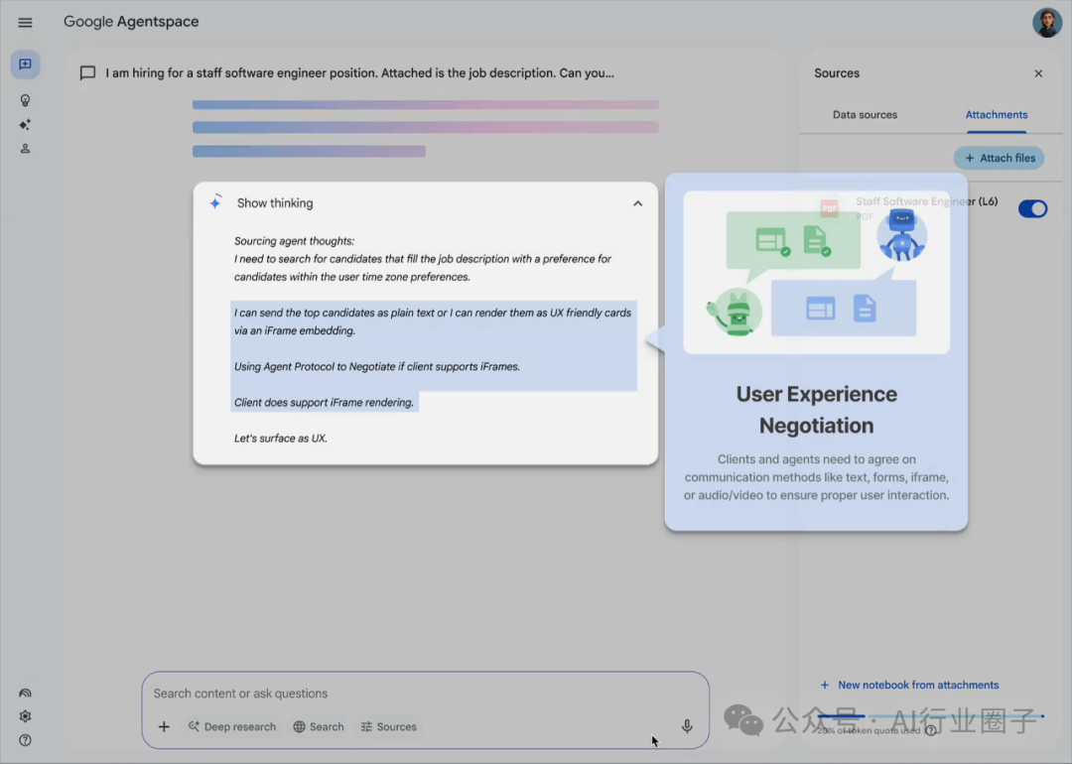Click the Using Agent Protocol to Negotiate line
This screenshot has width=1072, height=764.
click(x=377, y=366)
